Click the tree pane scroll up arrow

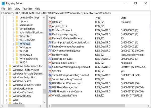pyautogui.click(x=44, y=17)
